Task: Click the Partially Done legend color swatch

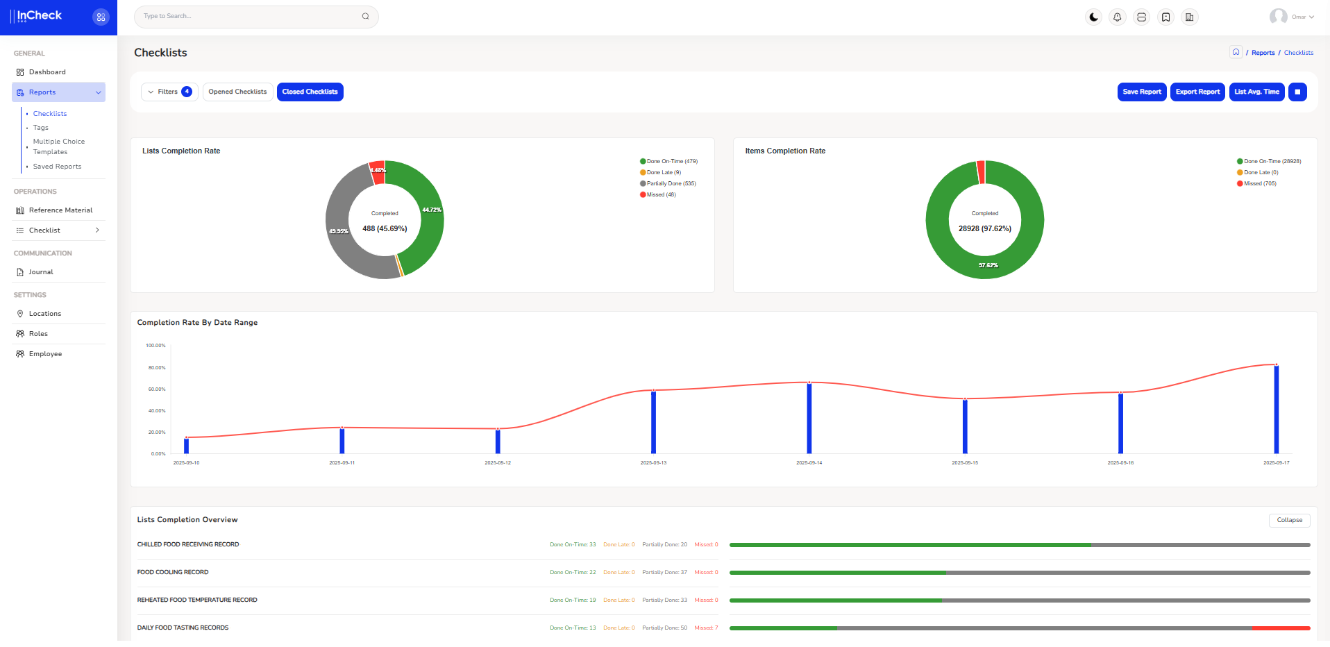Action: [643, 184]
